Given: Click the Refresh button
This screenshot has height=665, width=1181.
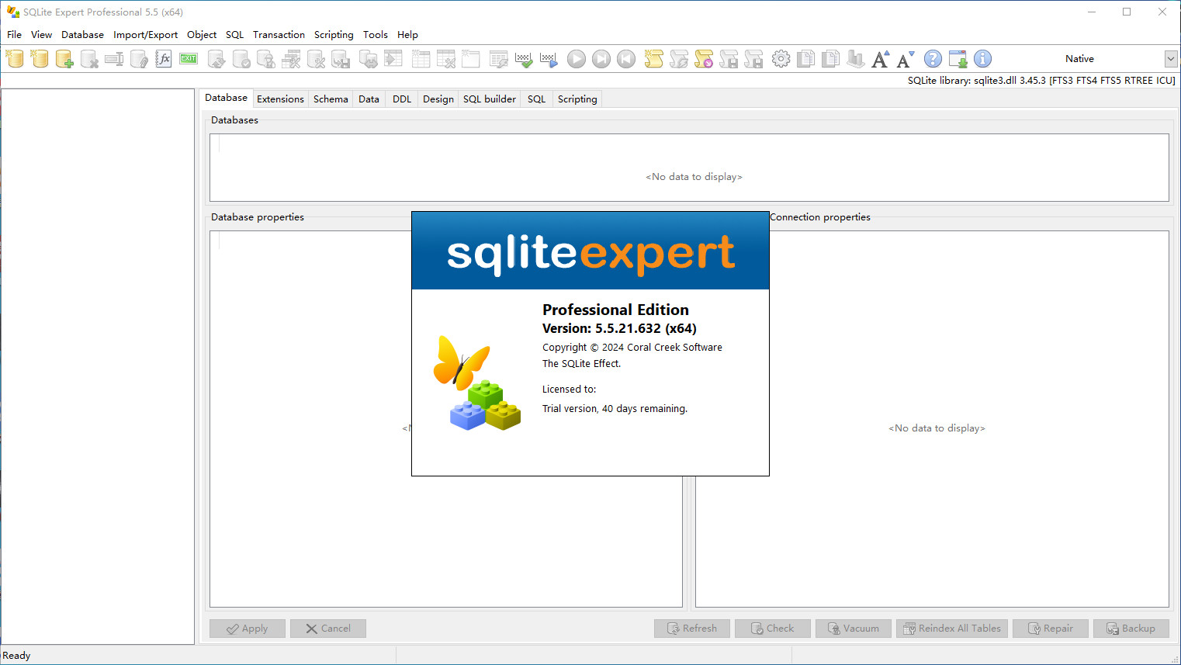Looking at the screenshot, I should pyautogui.click(x=692, y=629).
